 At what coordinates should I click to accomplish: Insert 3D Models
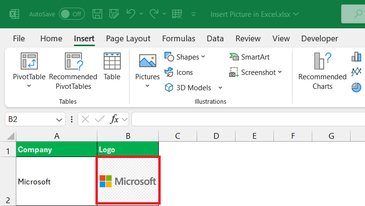tap(188, 87)
